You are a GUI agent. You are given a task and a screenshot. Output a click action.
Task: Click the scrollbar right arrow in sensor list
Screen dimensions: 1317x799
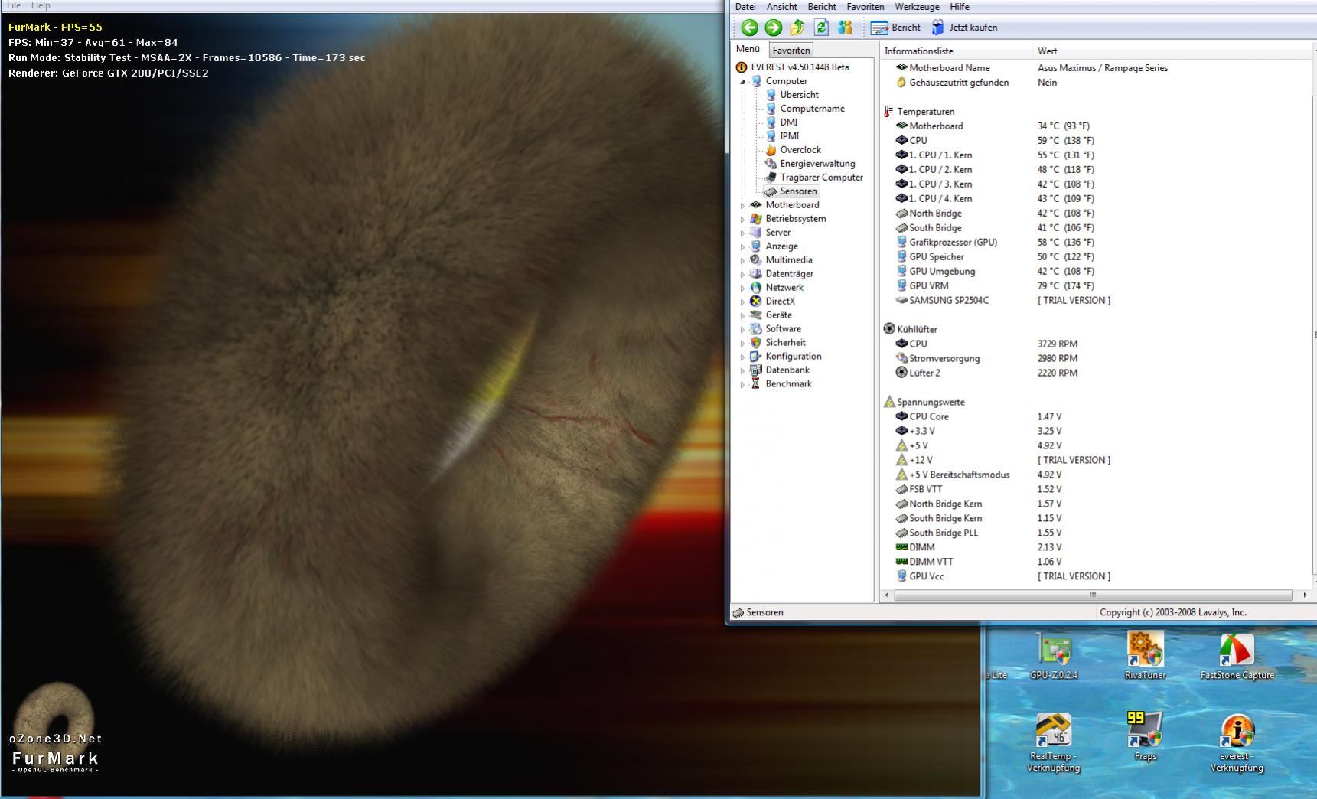[x=1304, y=595]
